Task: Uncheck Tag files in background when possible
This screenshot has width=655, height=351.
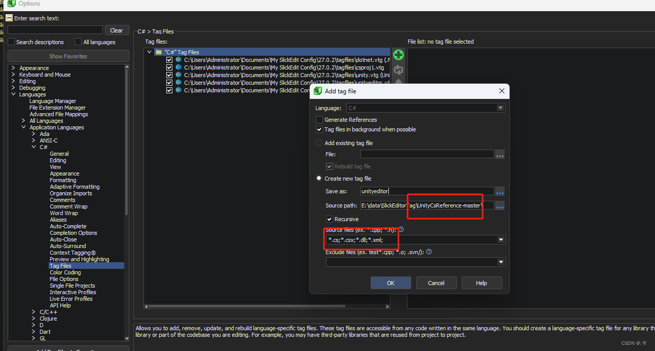Action: (319, 129)
